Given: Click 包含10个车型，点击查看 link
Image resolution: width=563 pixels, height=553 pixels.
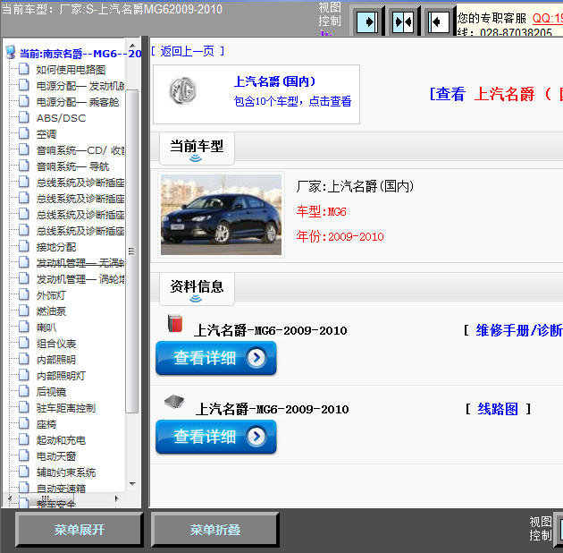Looking at the screenshot, I should 292,101.
